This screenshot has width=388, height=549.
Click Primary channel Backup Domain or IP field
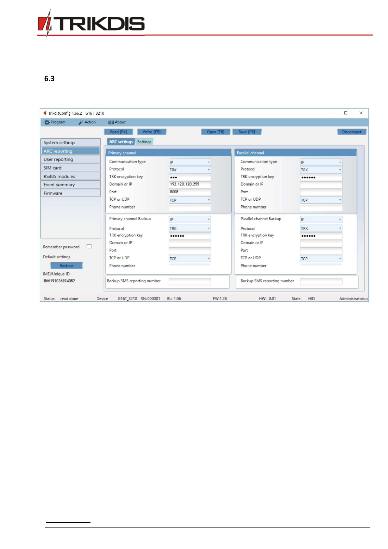point(190,243)
